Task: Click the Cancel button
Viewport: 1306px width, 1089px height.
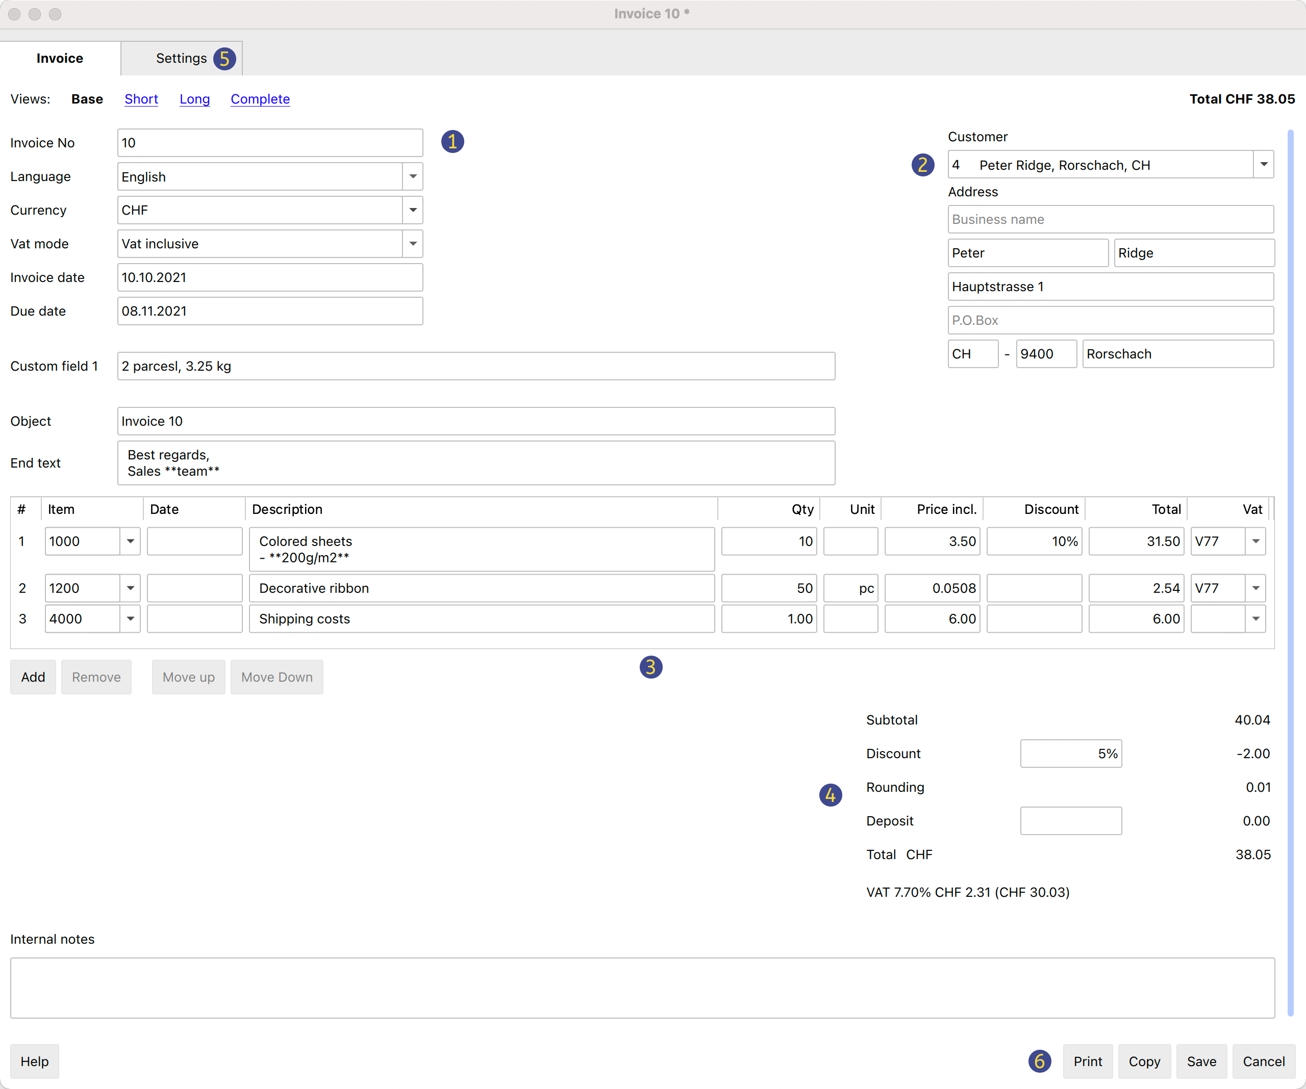Action: point(1263,1061)
